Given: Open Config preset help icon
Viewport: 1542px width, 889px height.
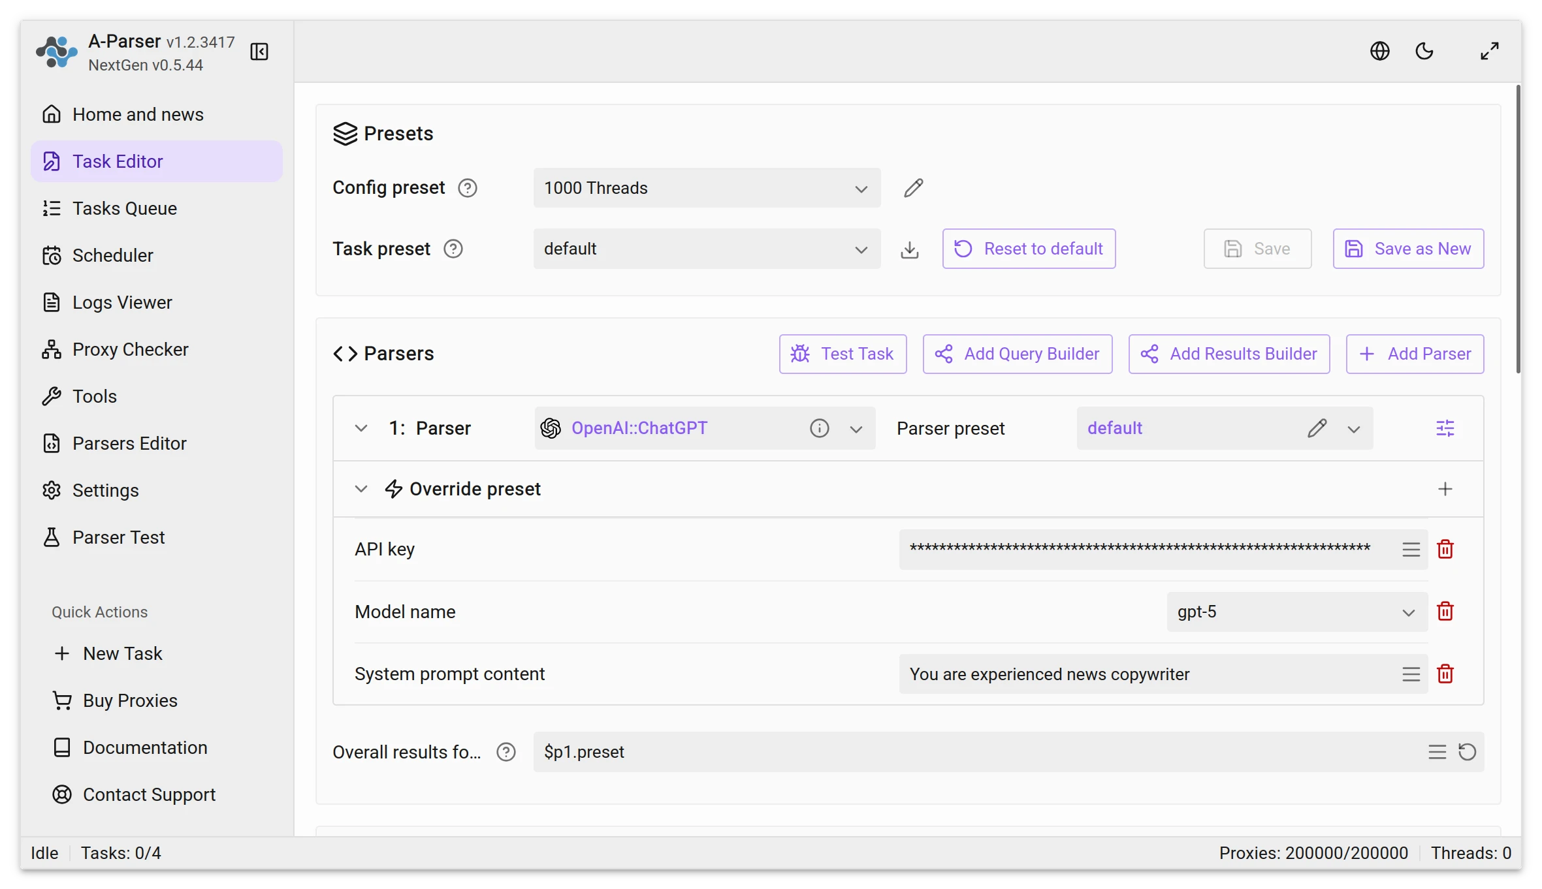Looking at the screenshot, I should [468, 188].
